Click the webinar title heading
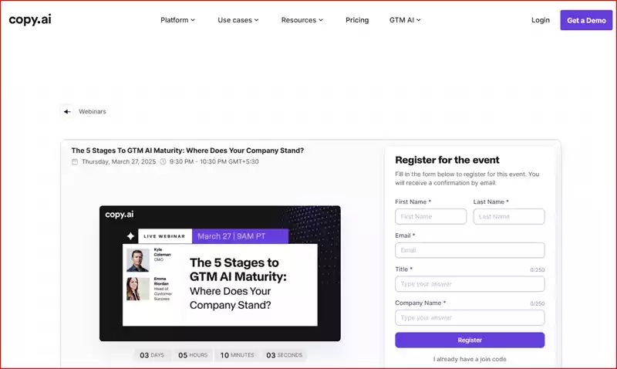Image resolution: width=617 pixels, height=369 pixels. pyautogui.click(x=187, y=151)
